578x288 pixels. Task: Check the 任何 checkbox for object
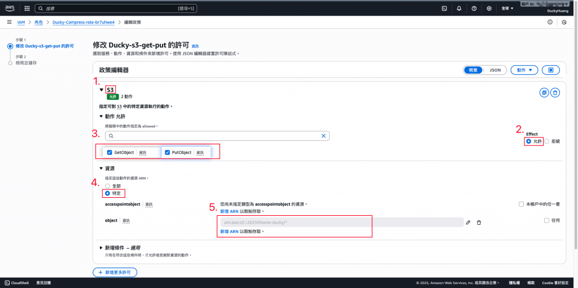[546, 220]
